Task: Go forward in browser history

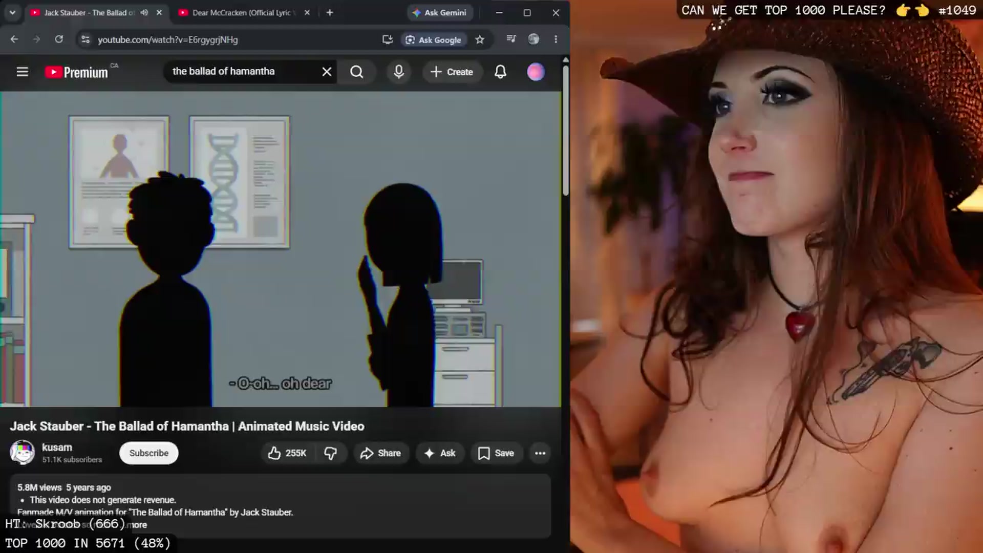Action: pos(36,39)
